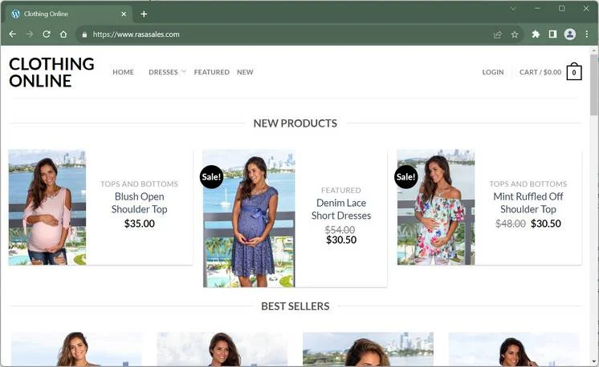Open the tab search chevron in title bar
This screenshot has height=367, width=599.
coord(513,8)
